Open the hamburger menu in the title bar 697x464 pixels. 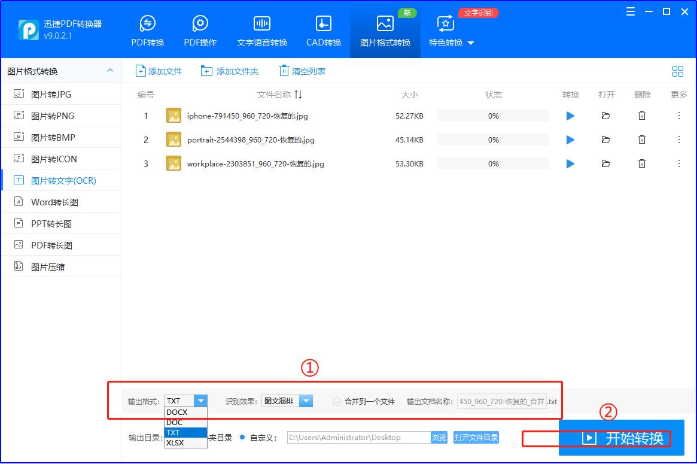click(630, 11)
